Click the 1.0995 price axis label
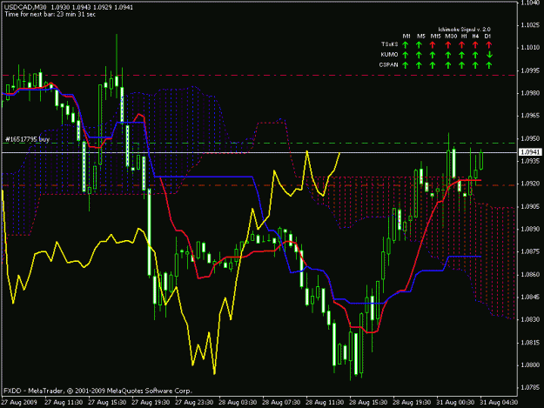This screenshot has height=408, width=544. tap(530, 70)
